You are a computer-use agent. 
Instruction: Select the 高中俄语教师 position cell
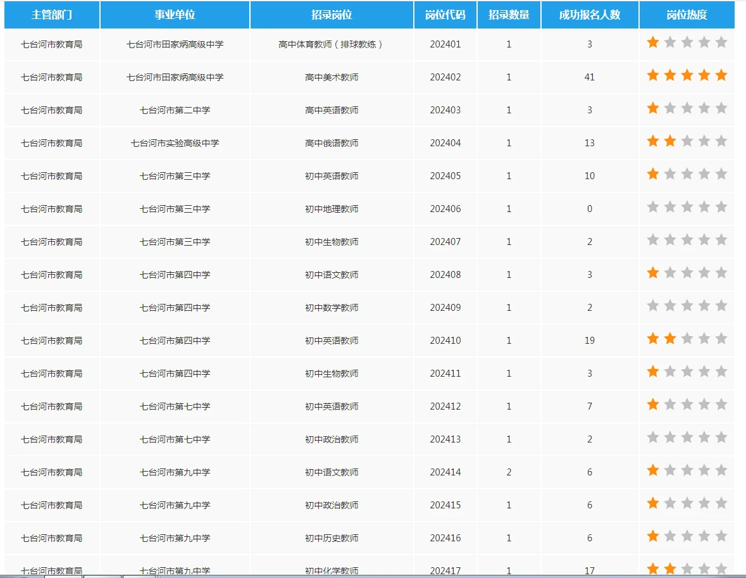pyautogui.click(x=332, y=143)
